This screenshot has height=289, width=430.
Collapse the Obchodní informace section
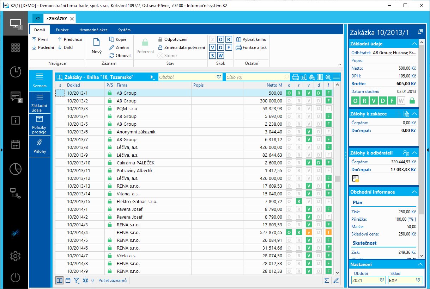[414, 192]
